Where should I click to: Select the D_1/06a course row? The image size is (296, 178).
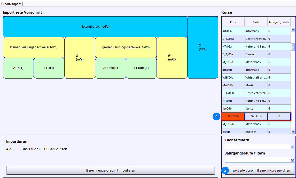256,54
